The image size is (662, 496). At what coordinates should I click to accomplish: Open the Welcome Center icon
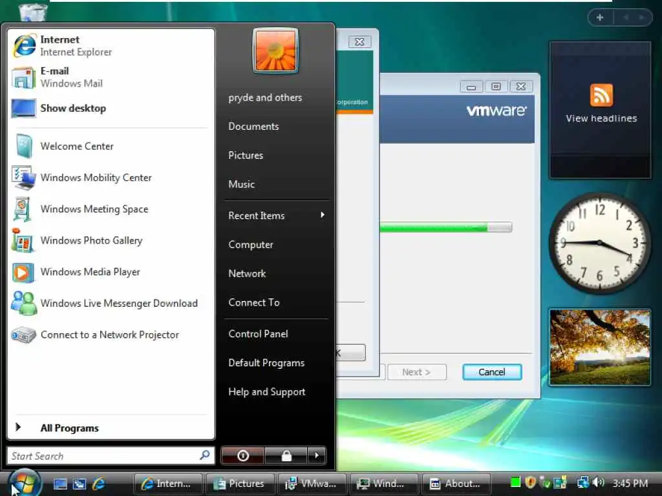coord(24,147)
